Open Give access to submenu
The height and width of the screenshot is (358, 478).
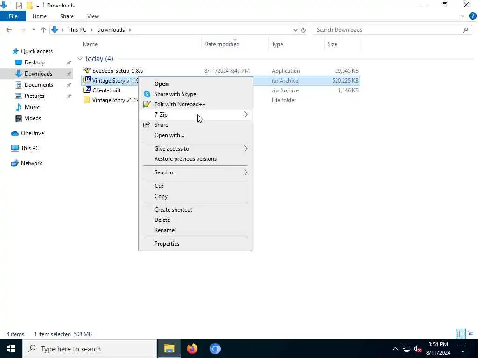[196, 149]
